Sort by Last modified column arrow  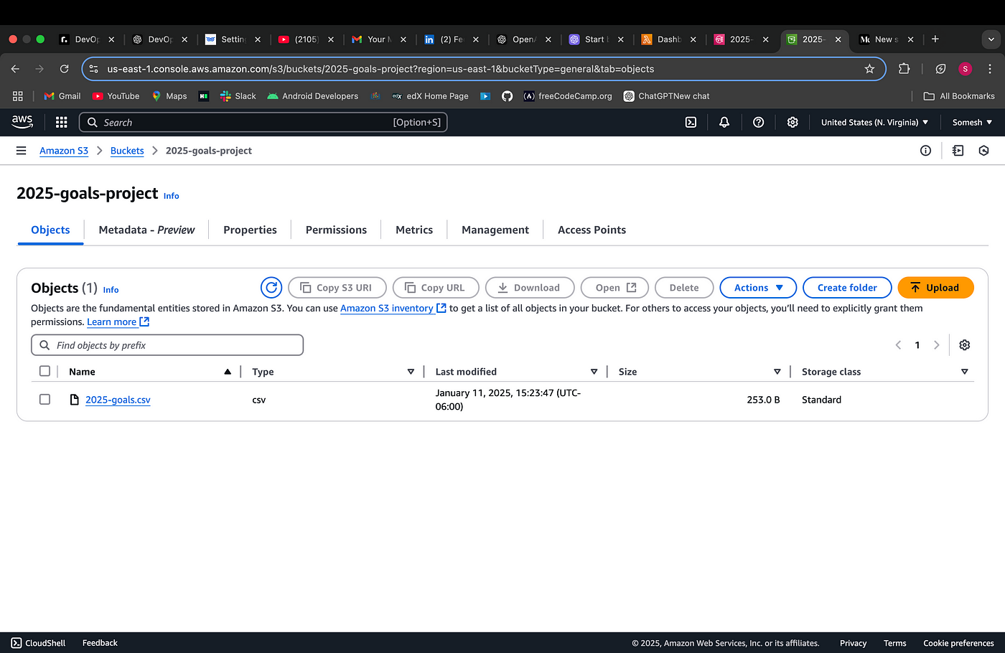coord(594,372)
